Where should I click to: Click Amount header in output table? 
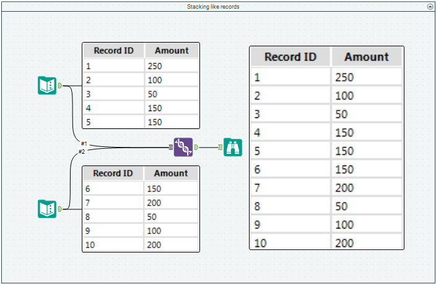tap(367, 57)
